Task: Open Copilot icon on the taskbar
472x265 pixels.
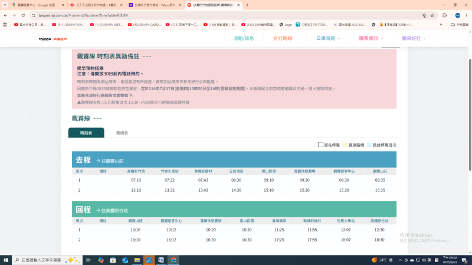Action: click(101, 260)
